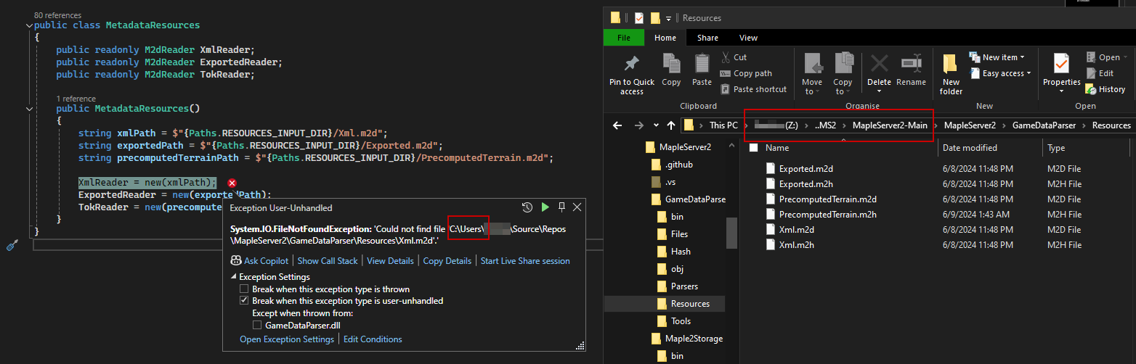
Task: Enable Break when this exception type is thrown
Action: (x=245, y=289)
